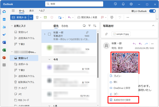Image resolution: width=159 pixels, height=107 pixels.
Task: Click 開封済み / 未読 button
Action: [x=87, y=17]
